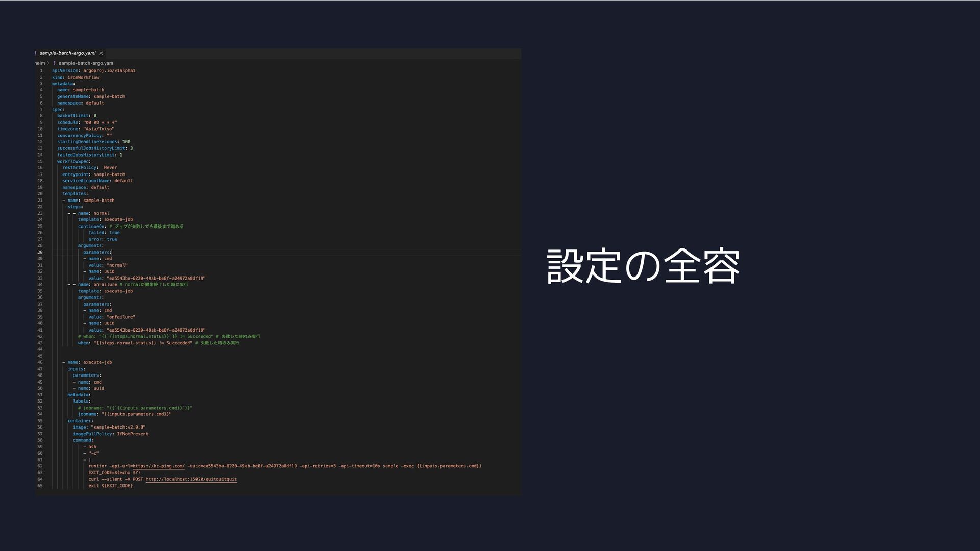Viewport: 980px width, 551px height.
Task: Click the execute-job template name on line 46
Action: [97, 363]
